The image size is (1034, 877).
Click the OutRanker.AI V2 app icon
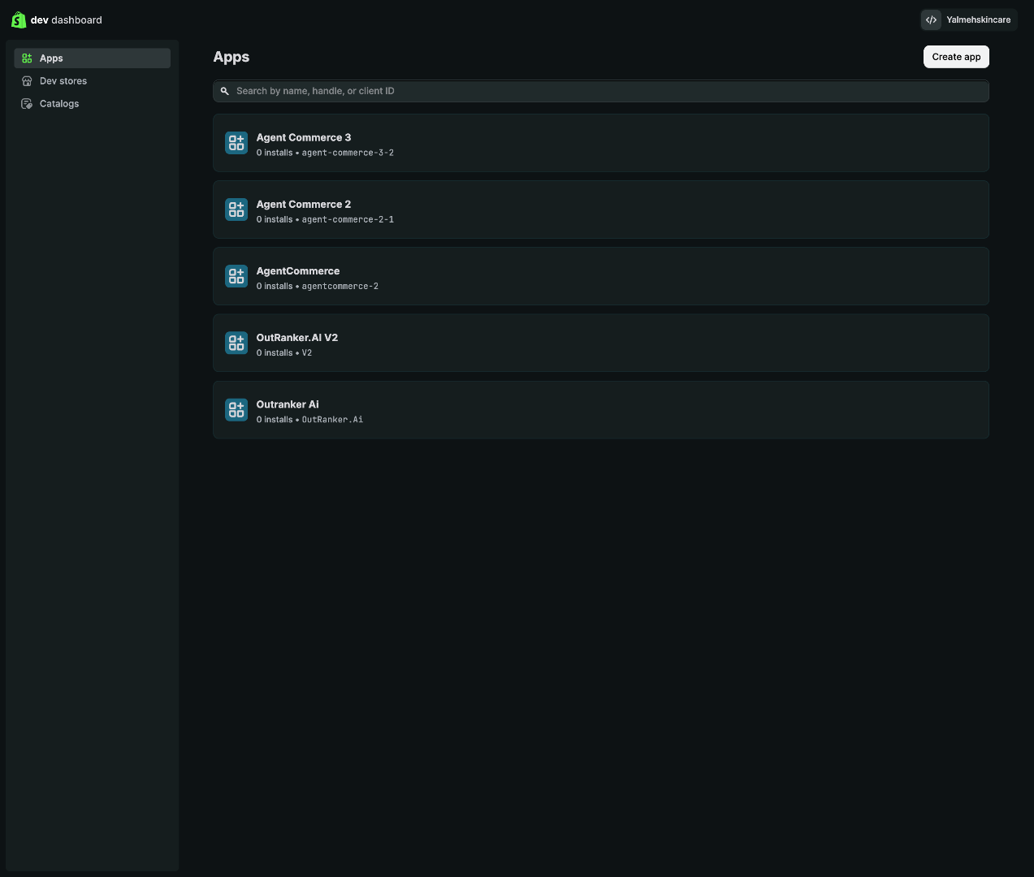tap(236, 343)
